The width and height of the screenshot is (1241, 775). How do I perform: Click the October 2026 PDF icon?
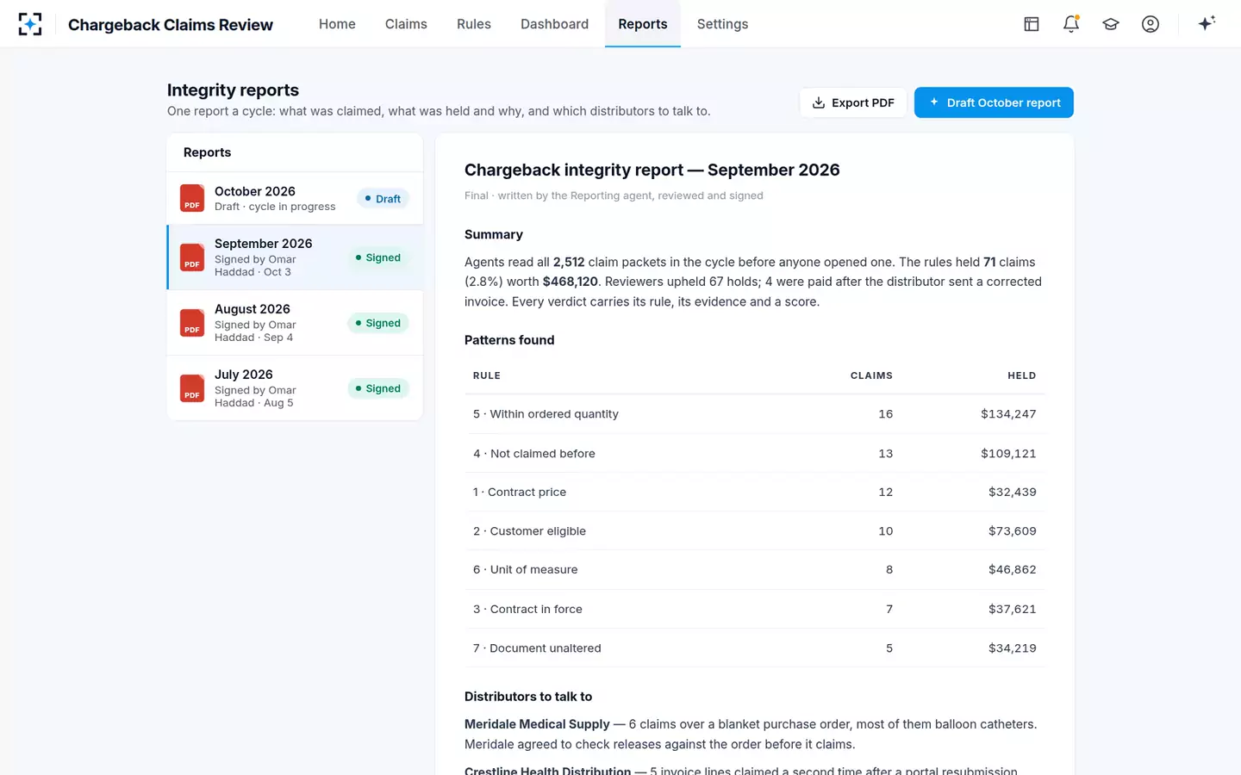[192, 198]
